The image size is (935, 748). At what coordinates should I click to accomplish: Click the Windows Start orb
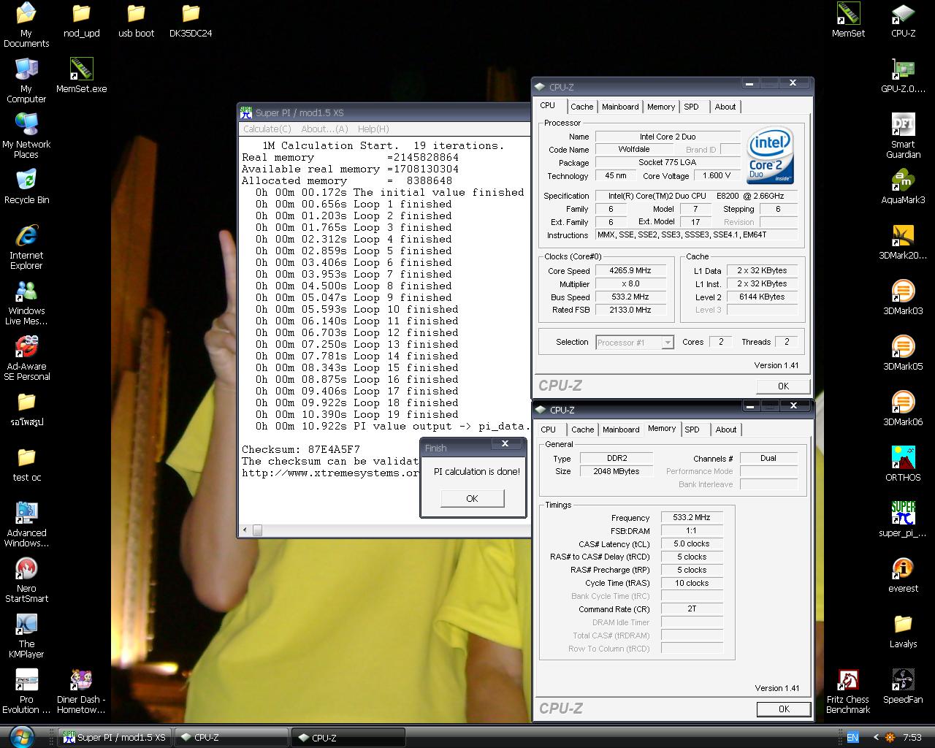pos(20,736)
